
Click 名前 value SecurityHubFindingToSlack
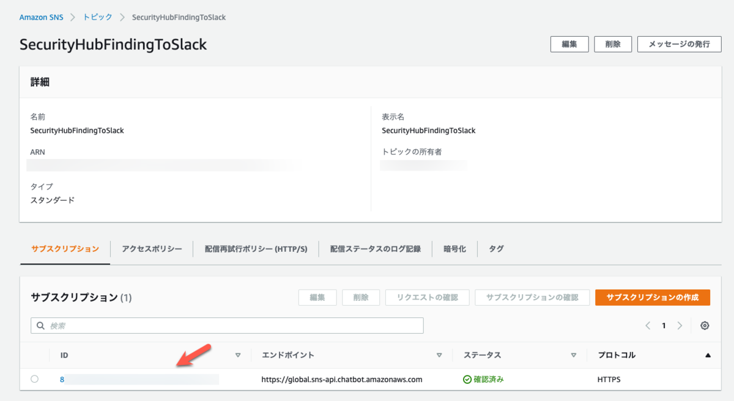click(x=77, y=130)
